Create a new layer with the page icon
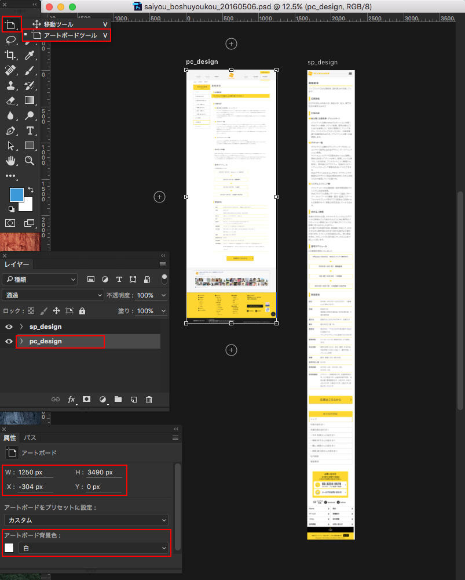Screen dimensions: 465x580 (133, 399)
